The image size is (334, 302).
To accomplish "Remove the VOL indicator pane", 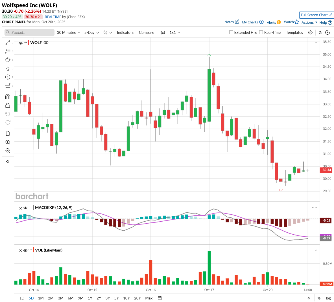I will tap(20, 250).
